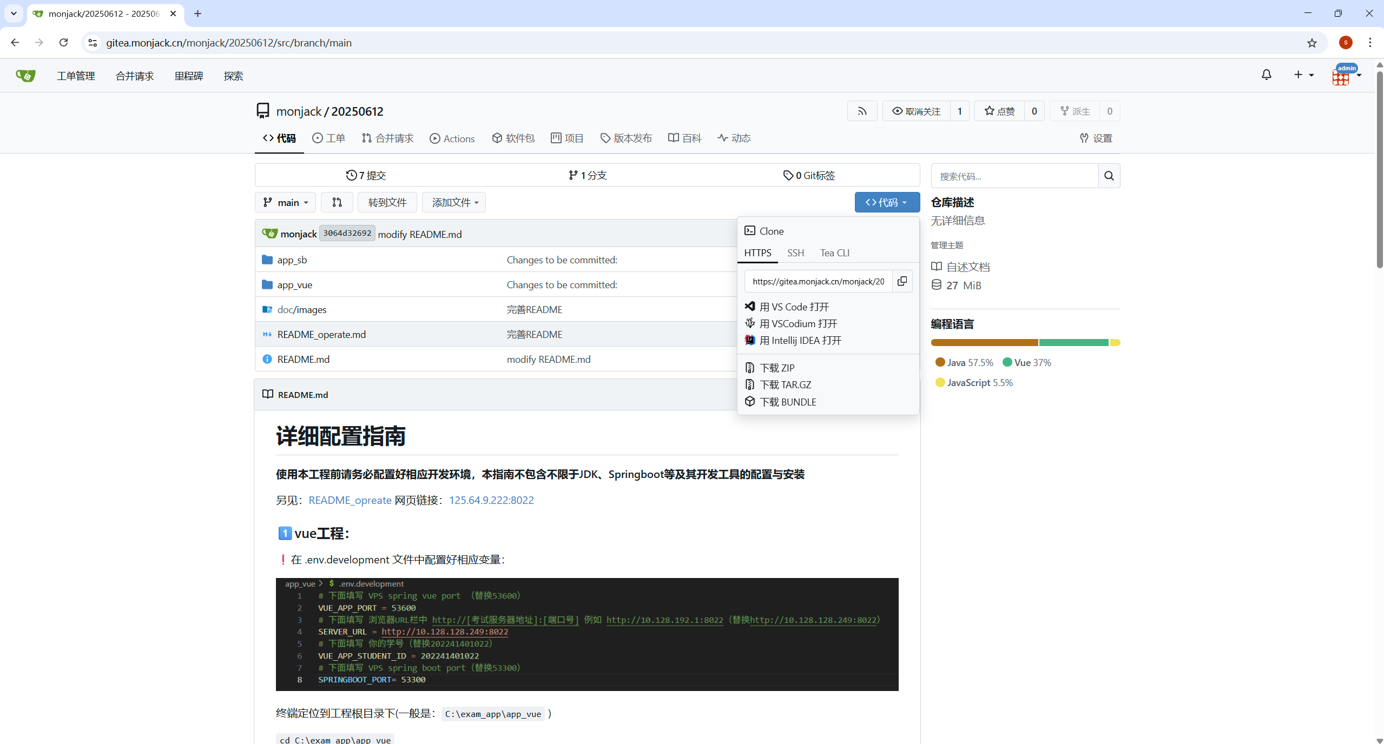1384x744 pixels.
Task: Open the admin user avatar menu
Action: (x=1346, y=75)
